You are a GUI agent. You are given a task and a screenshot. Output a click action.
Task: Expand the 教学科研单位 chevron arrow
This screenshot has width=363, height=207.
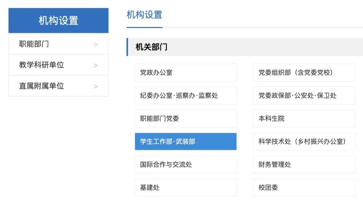tap(96, 65)
